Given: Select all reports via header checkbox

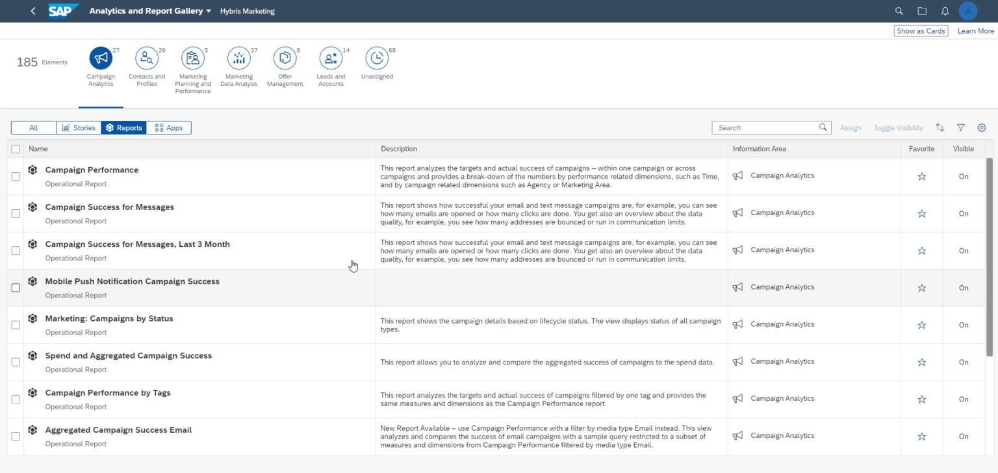Looking at the screenshot, I should pos(16,149).
